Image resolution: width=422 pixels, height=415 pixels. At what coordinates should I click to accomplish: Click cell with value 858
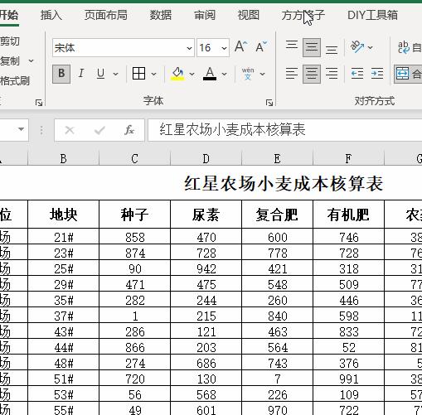click(x=134, y=237)
